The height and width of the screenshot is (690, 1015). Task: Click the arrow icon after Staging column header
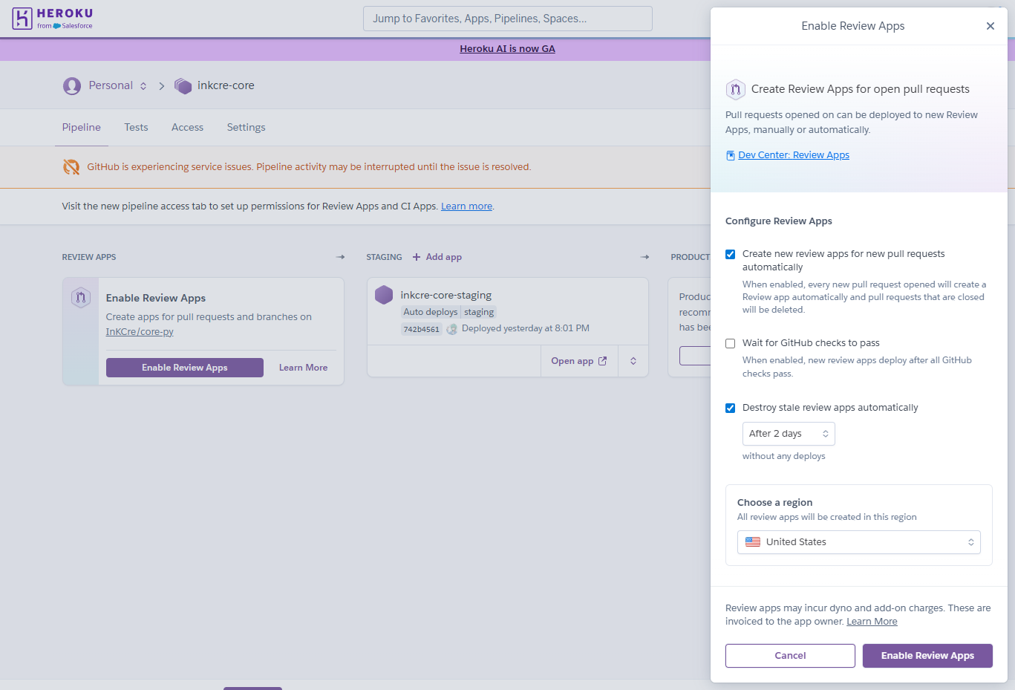pos(645,257)
